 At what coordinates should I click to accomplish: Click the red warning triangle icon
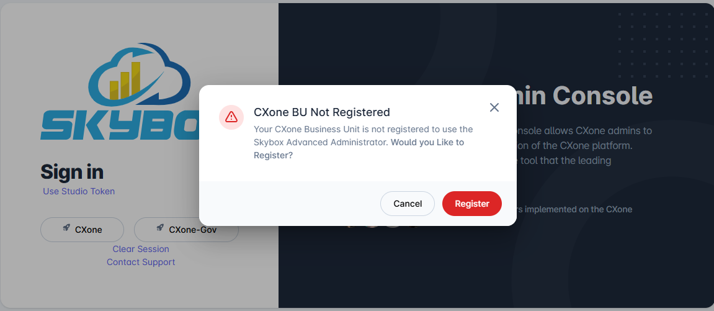[231, 117]
